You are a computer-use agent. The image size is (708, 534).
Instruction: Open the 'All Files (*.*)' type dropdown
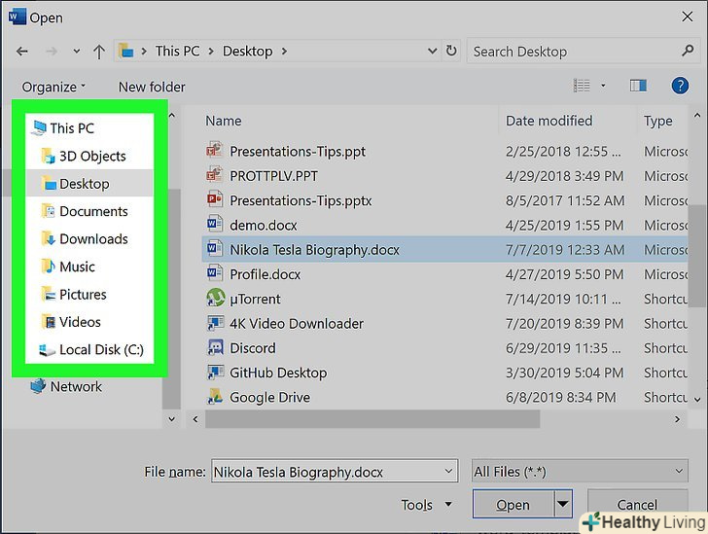point(580,472)
